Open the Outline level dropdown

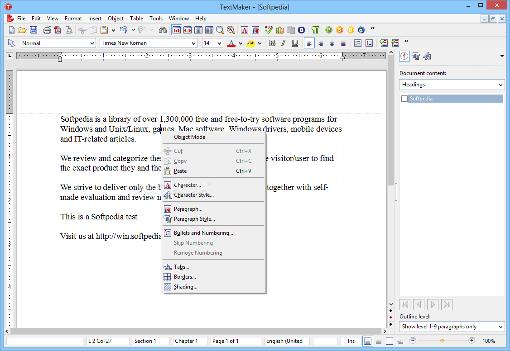452,327
